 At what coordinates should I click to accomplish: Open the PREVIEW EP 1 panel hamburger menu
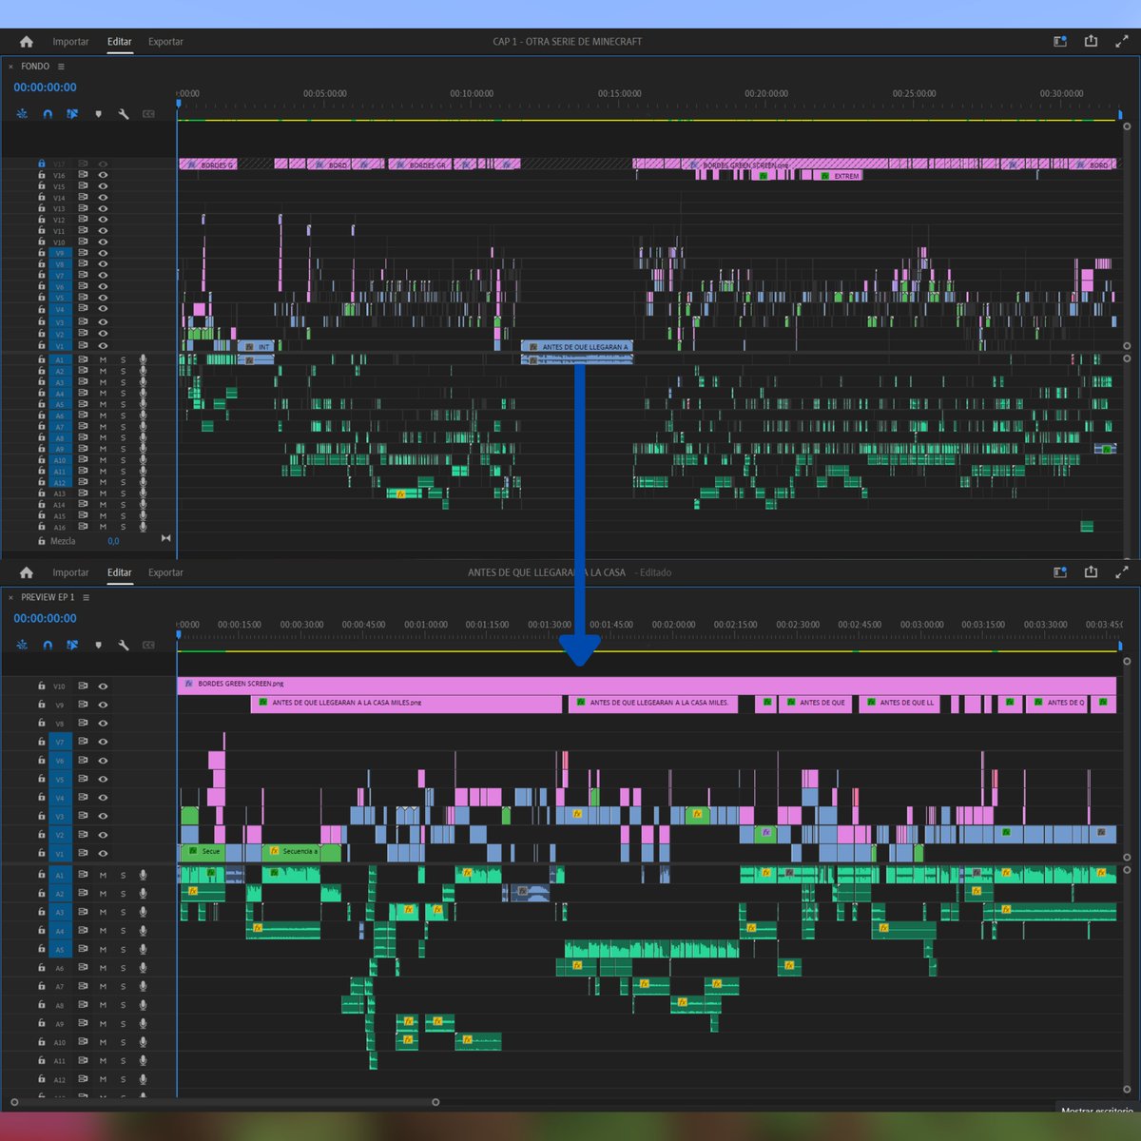(x=86, y=597)
